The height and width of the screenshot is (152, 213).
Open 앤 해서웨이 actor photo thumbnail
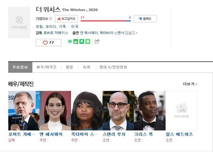[x=55, y=111]
